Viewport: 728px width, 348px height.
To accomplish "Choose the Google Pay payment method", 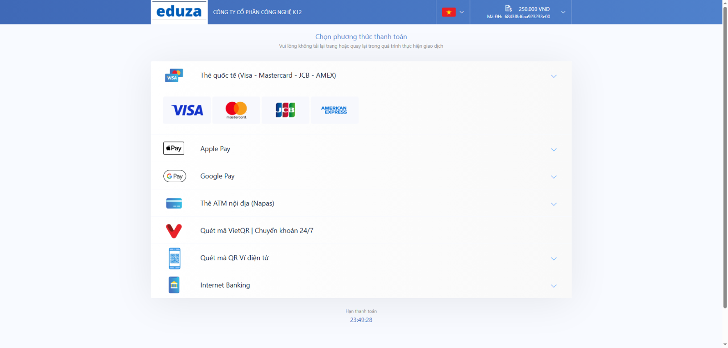I will click(x=361, y=176).
